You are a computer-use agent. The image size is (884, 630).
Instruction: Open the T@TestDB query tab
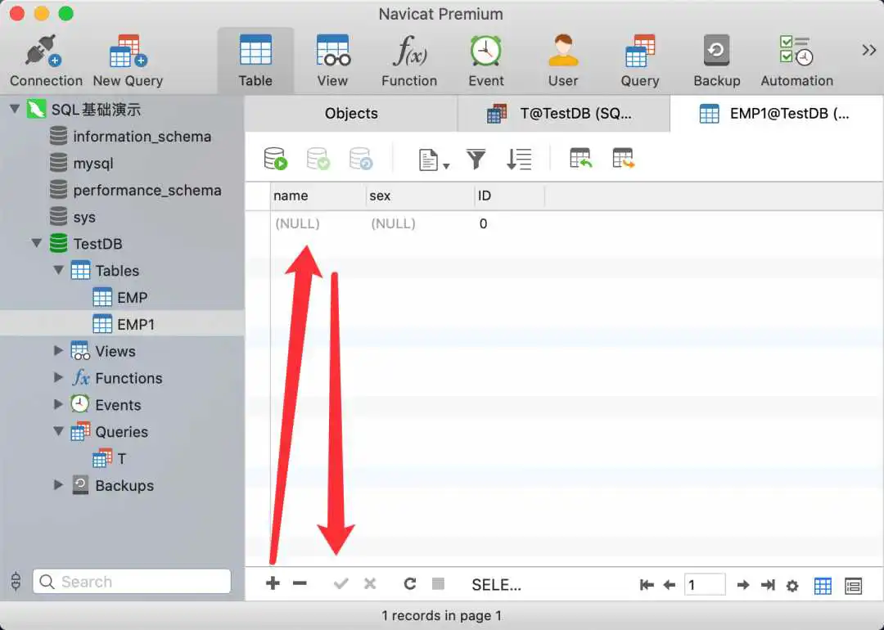(x=563, y=114)
